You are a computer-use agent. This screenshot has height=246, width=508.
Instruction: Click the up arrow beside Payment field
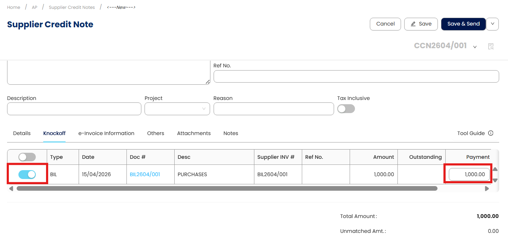pyautogui.click(x=495, y=169)
